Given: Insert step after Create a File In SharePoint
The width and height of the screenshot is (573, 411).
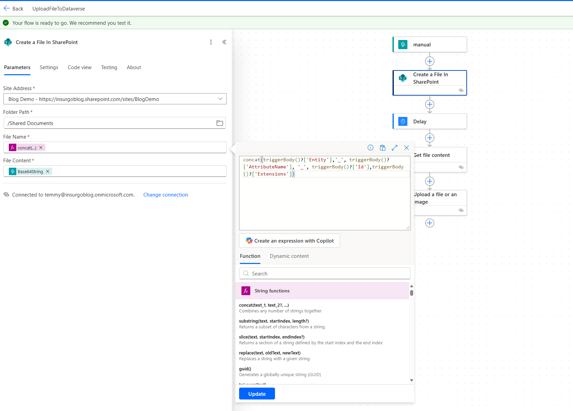Looking at the screenshot, I should [430, 104].
